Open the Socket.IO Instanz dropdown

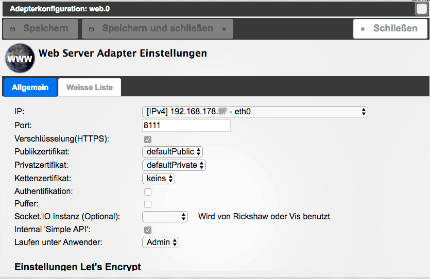point(165,217)
